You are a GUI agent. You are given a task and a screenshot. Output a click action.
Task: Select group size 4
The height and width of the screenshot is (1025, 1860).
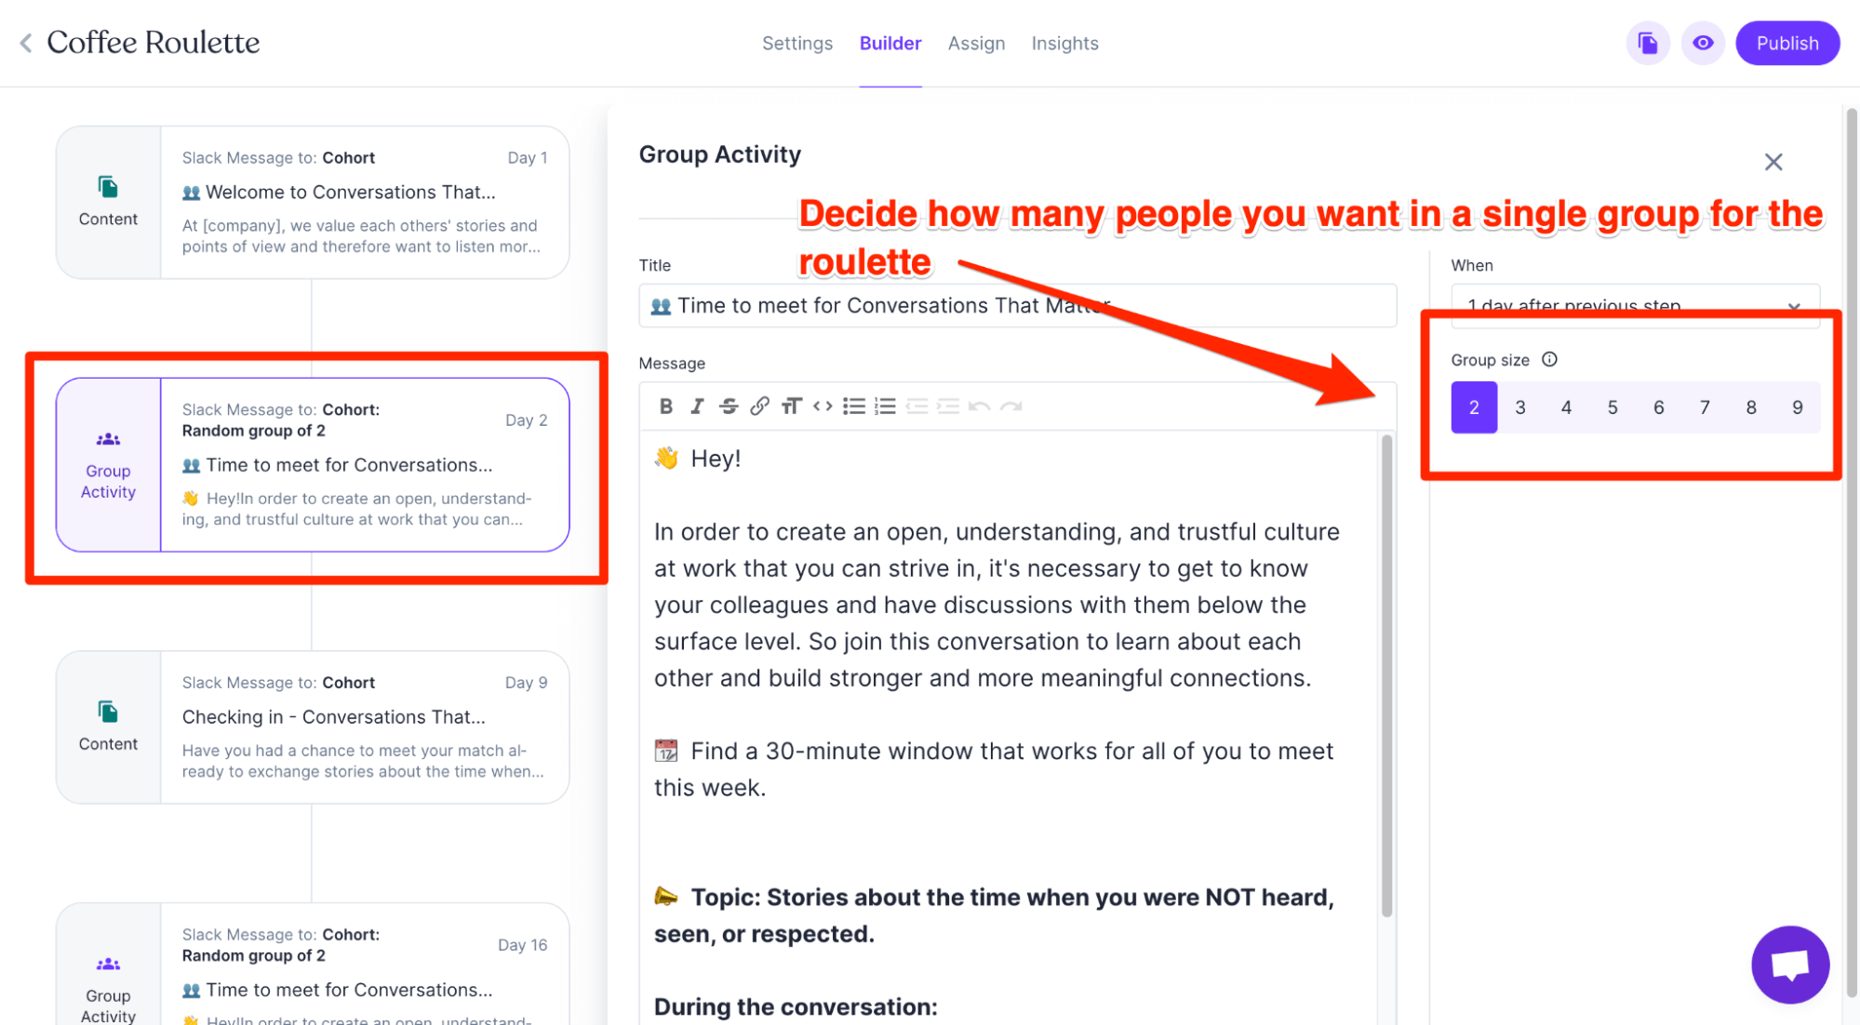click(x=1566, y=407)
